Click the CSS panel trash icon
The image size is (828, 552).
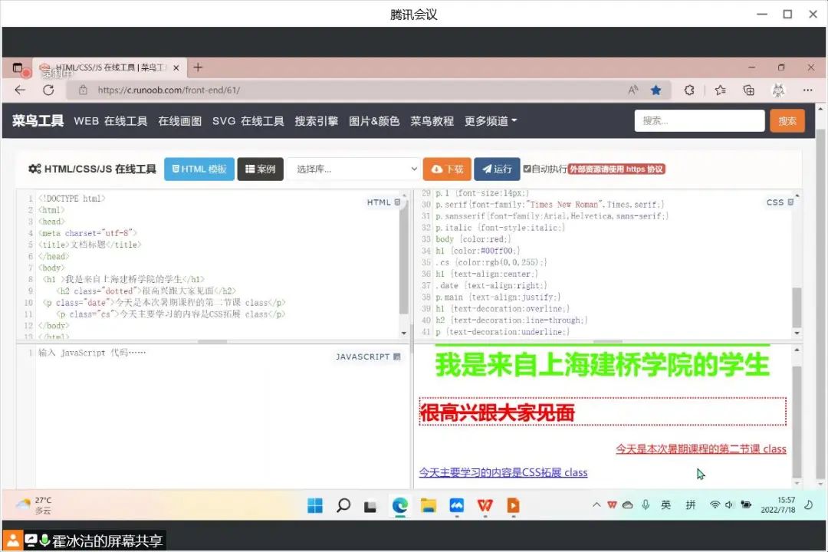coord(790,202)
